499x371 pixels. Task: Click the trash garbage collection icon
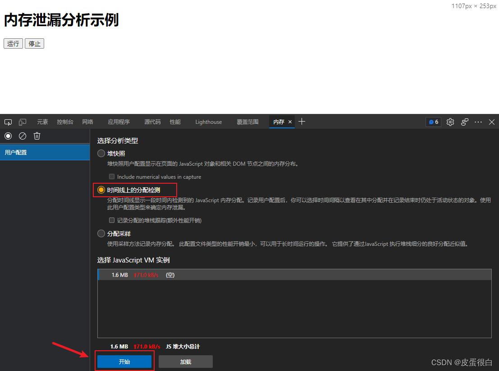coord(37,136)
